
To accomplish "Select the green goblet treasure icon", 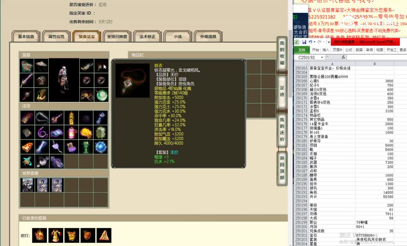I will pyautogui.click(x=86, y=147).
